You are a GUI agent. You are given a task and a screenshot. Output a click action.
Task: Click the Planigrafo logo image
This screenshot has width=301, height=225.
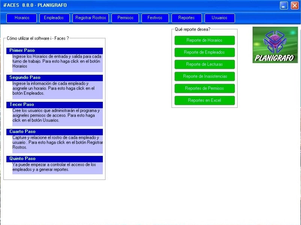[275, 45]
